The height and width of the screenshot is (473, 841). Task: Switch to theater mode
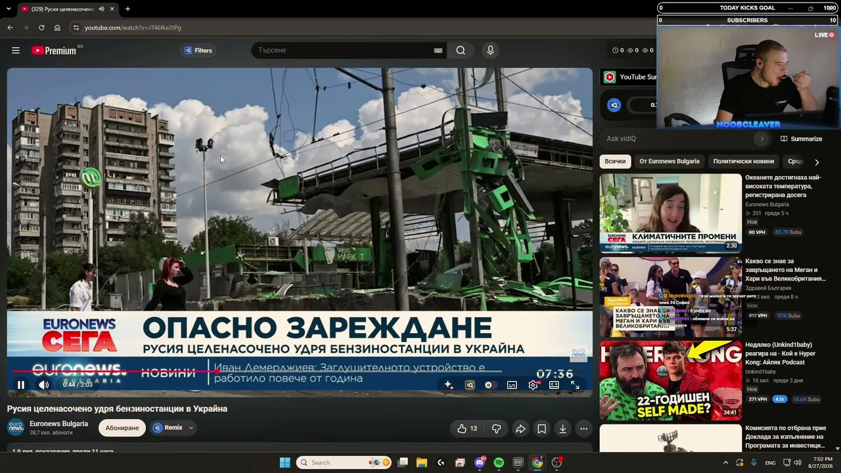[x=554, y=385]
